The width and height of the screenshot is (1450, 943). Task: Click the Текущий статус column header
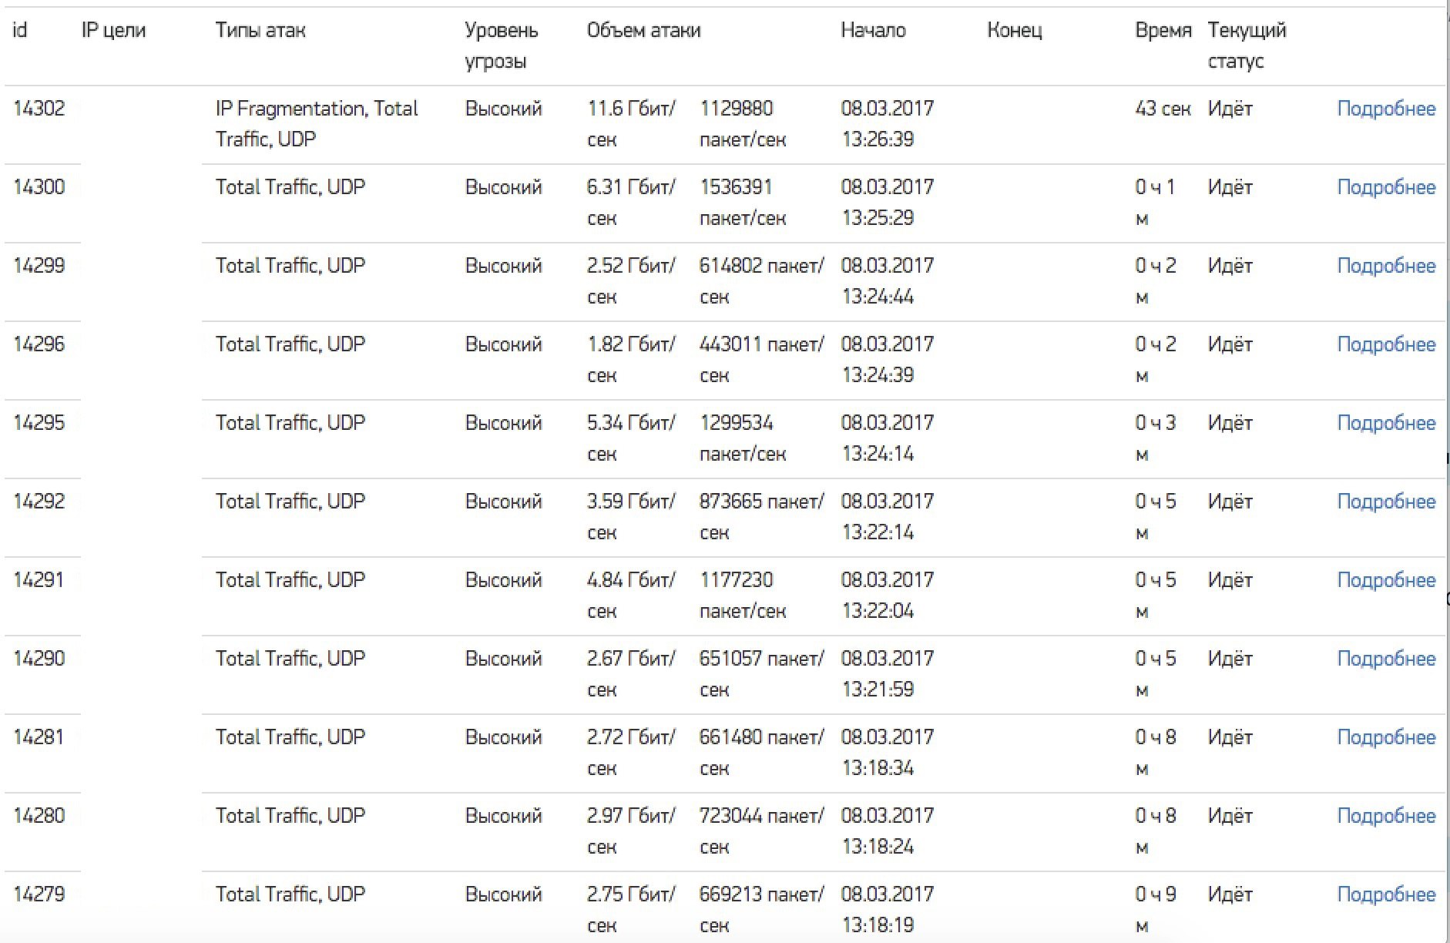pos(1247,45)
